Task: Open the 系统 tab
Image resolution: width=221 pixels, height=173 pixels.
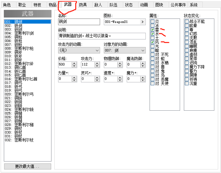Action: [193, 5]
